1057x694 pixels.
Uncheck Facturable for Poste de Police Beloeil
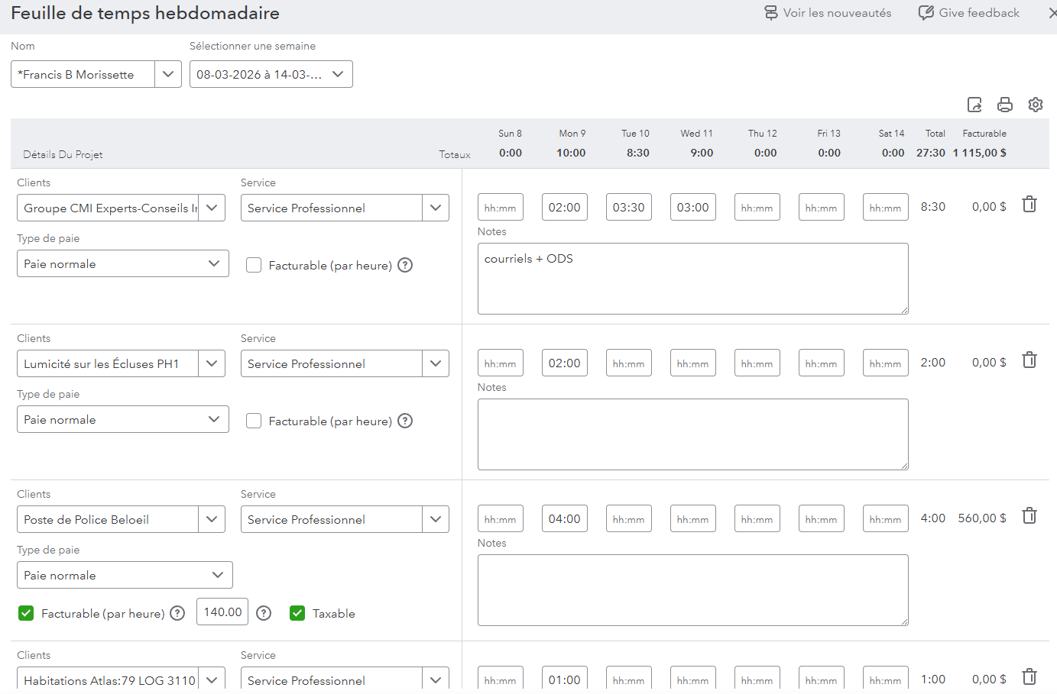pos(26,613)
